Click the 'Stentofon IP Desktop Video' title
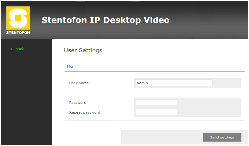This screenshot has height=146, width=249. [x=106, y=20]
